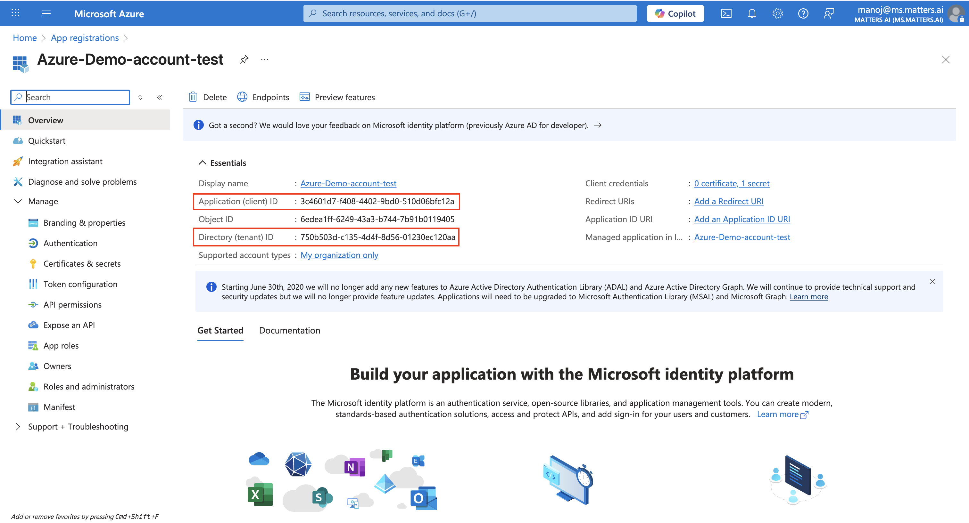Open the hamburger portal menu
The width and height of the screenshot is (969, 523).
(x=46, y=13)
